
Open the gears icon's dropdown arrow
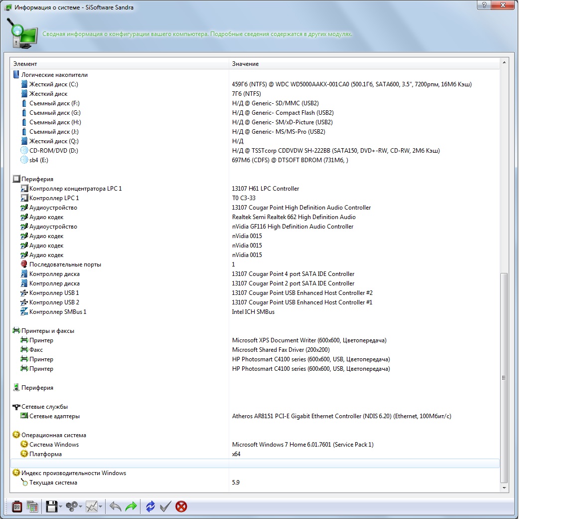pyautogui.click(x=81, y=507)
